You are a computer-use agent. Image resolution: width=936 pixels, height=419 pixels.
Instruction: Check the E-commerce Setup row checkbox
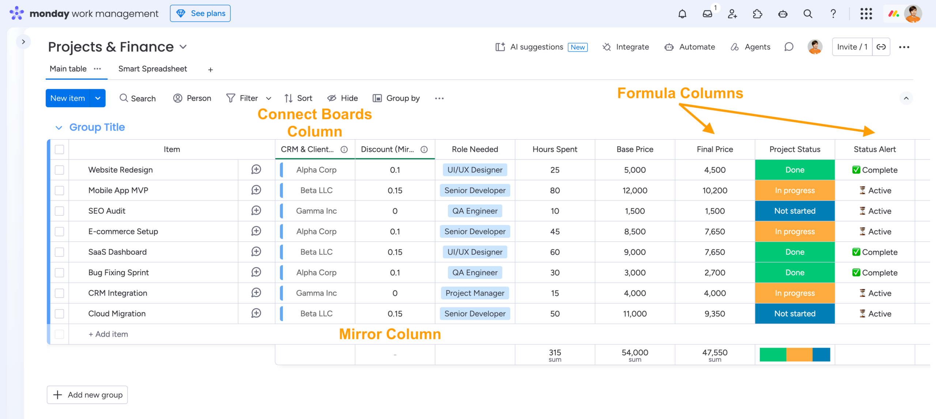(x=59, y=231)
